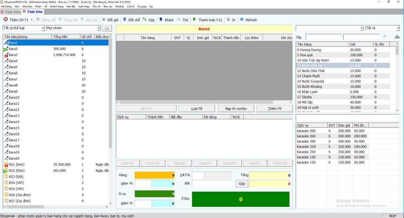Click the Thanh toán F12 payment icon
The width and height of the screenshot is (404, 218).
(194, 20)
